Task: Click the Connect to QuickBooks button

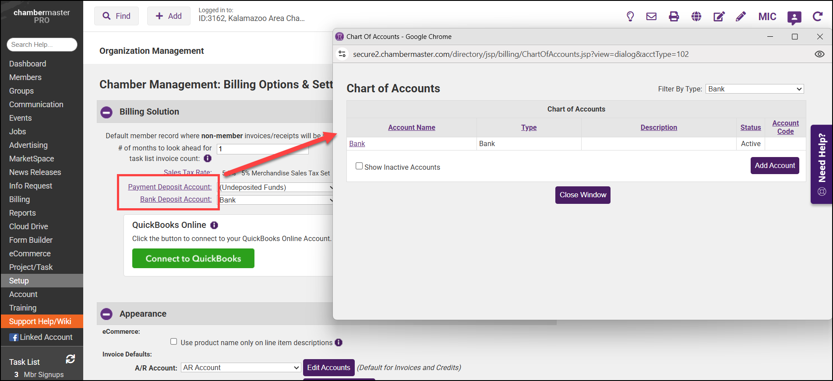Action: point(193,259)
